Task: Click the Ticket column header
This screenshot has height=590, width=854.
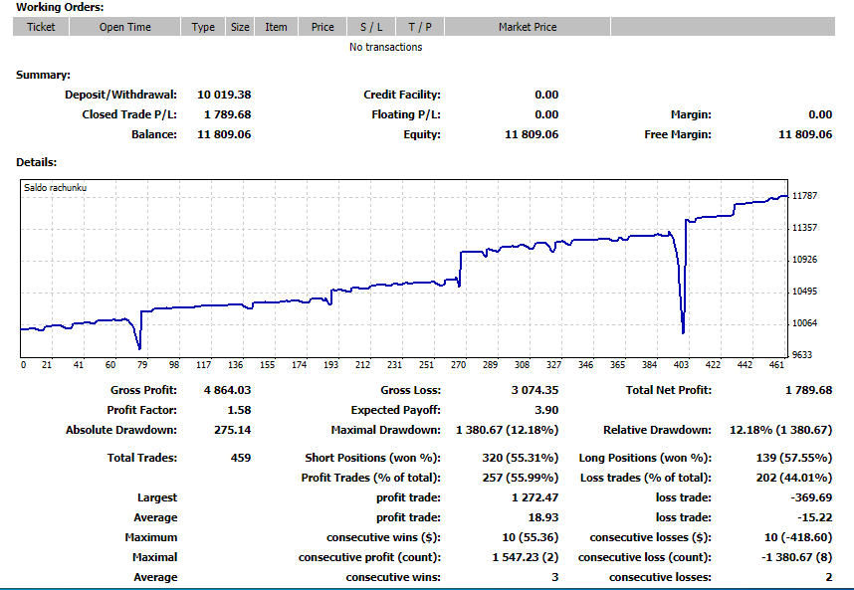Action: 40,27
